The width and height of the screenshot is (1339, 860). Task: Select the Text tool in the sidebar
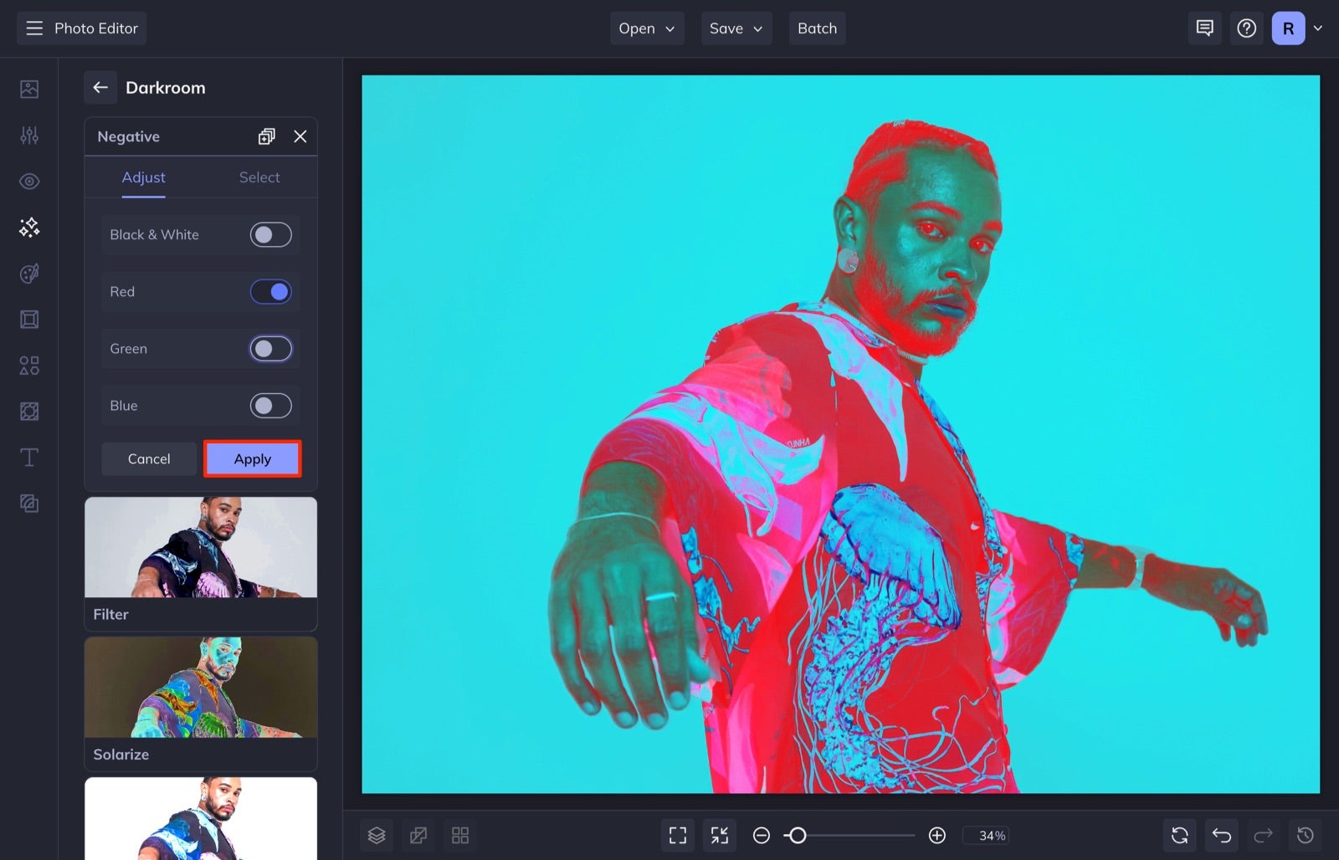tap(28, 457)
